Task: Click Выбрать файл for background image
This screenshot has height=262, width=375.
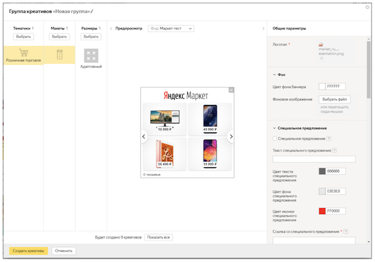Action: 335,99
